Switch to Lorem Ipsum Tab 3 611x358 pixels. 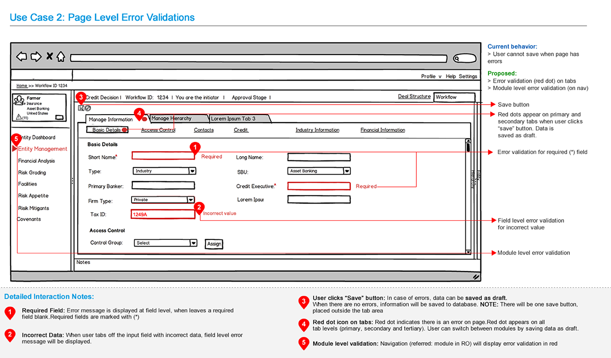(239, 119)
